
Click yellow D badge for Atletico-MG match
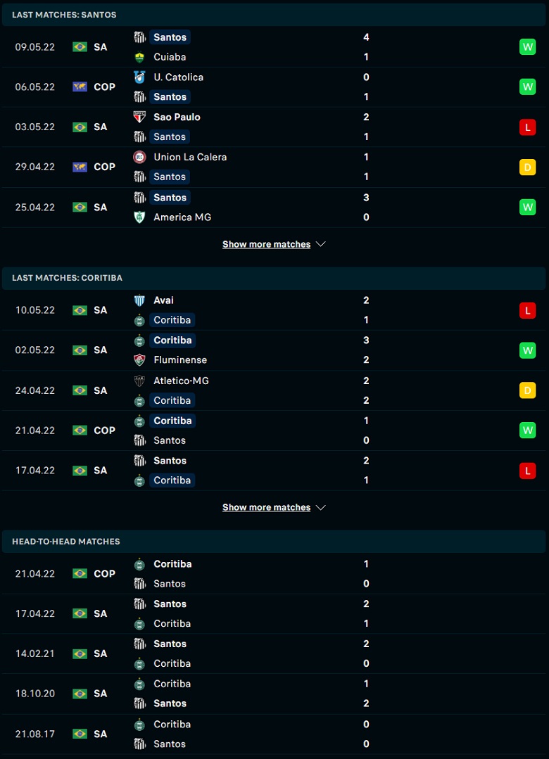tap(528, 390)
